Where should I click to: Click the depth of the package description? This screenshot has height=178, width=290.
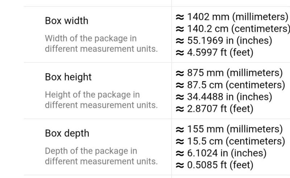[x=101, y=156]
